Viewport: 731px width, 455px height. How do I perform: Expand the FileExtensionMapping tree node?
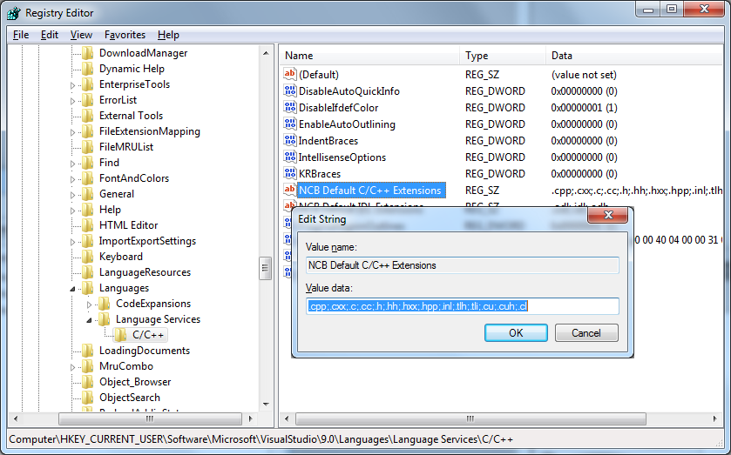click(x=72, y=132)
